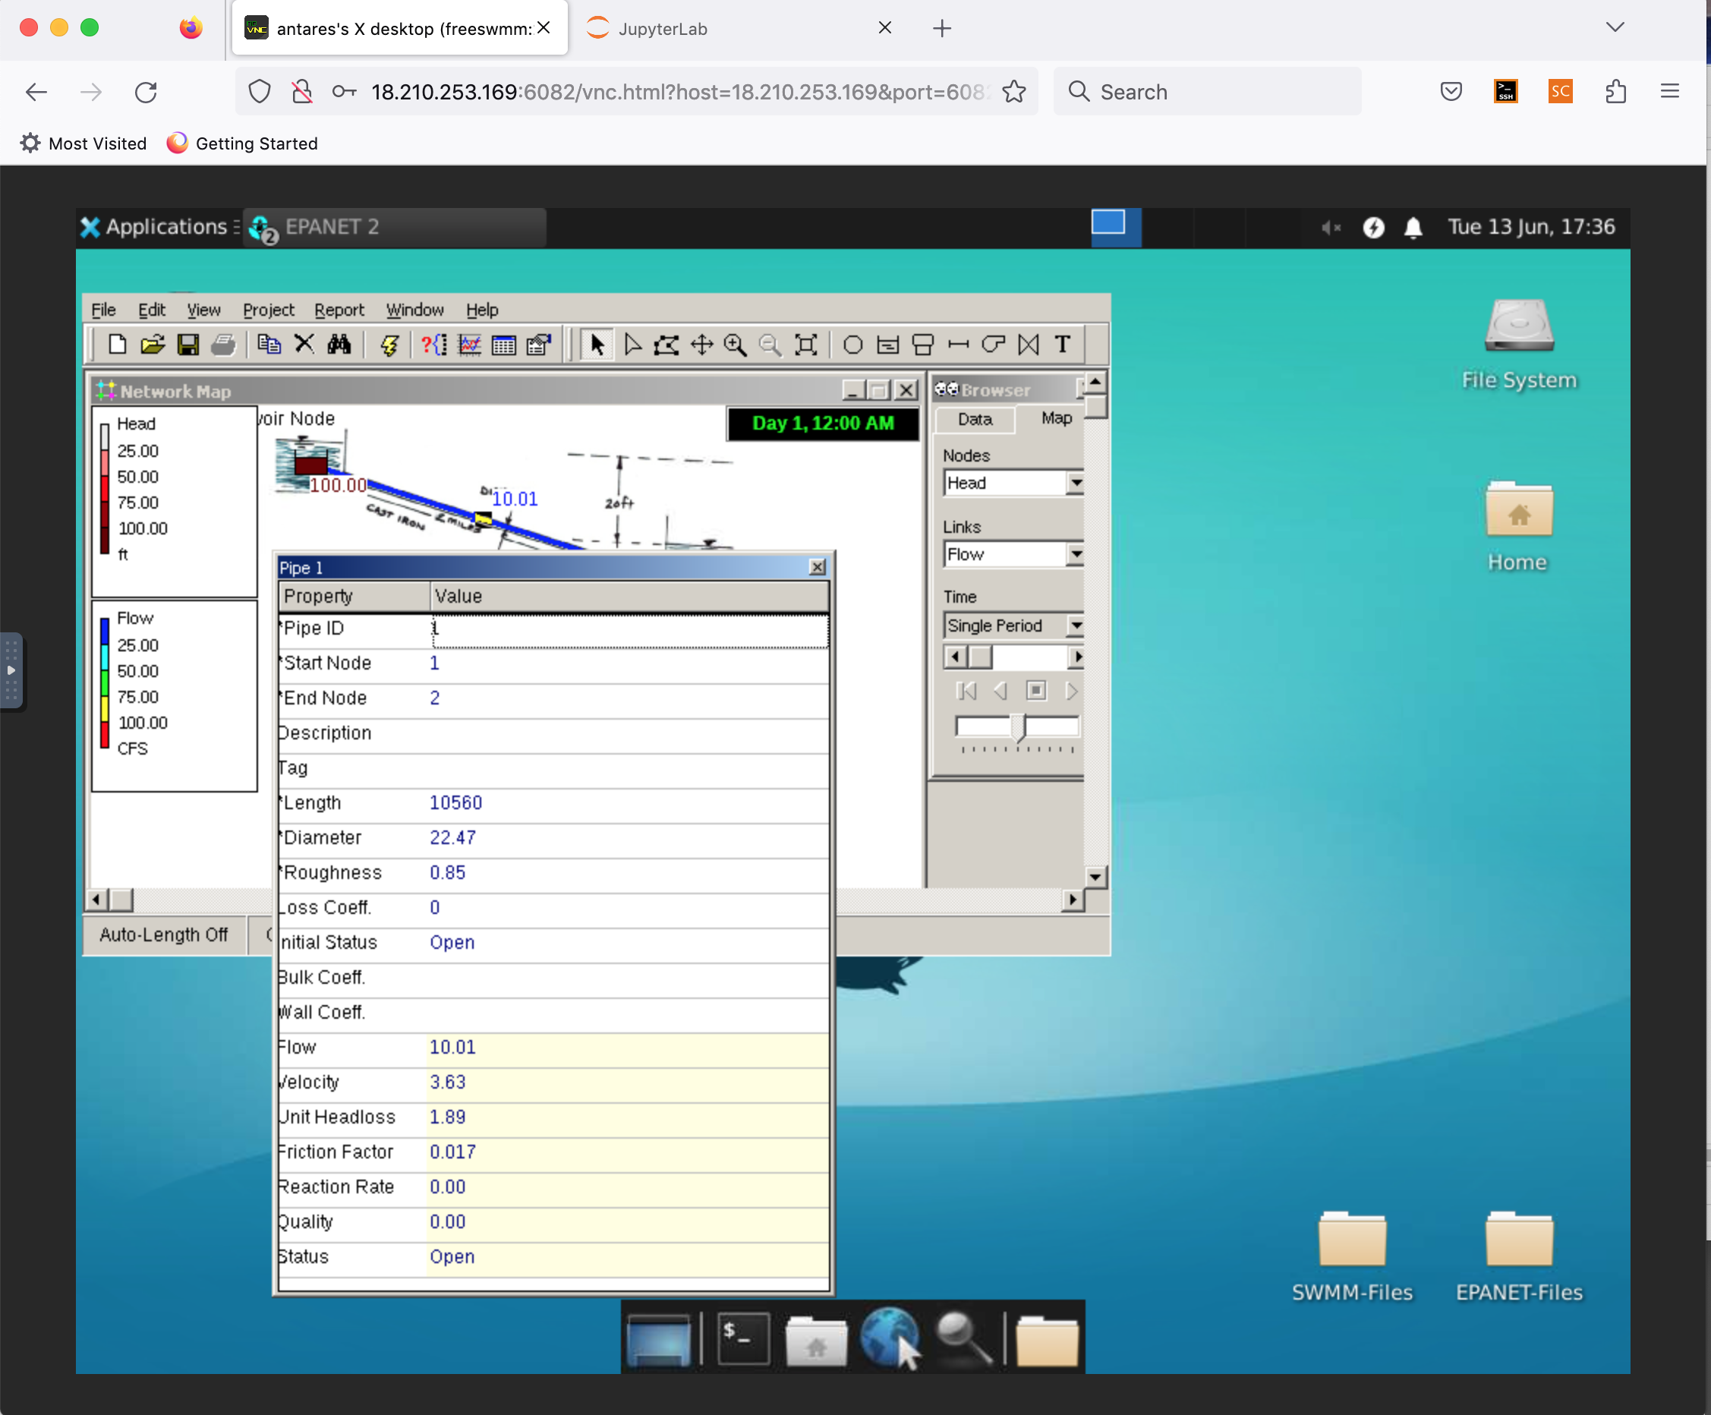Select the Add Tank tool
The width and height of the screenshot is (1711, 1415).
(923, 345)
